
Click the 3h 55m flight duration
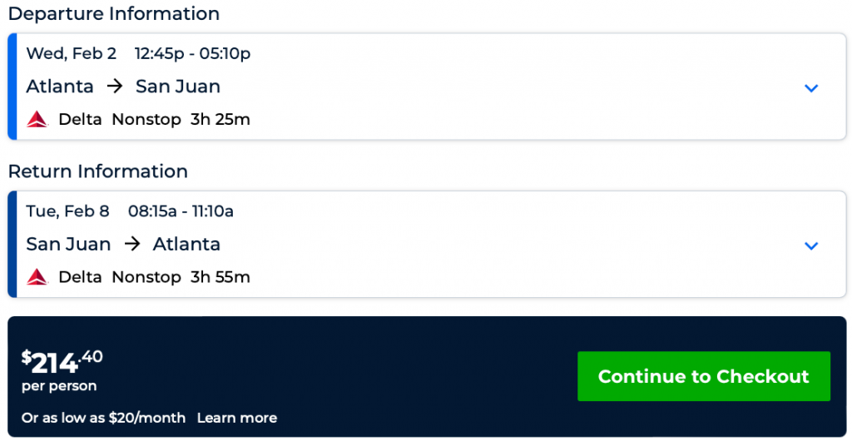click(x=220, y=277)
